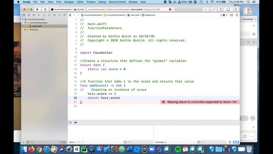Open the Auto variables scope dropdown
273x154 pixels.
pyautogui.click(x=72, y=142)
